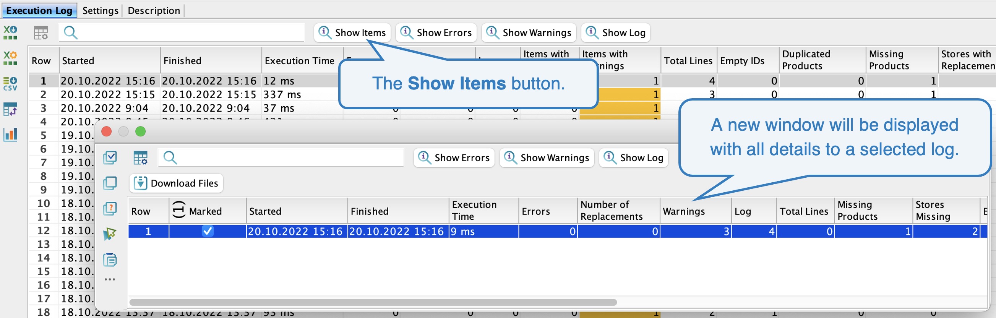996x318 pixels.
Task: Switch to the Settings tab
Action: coord(100,10)
